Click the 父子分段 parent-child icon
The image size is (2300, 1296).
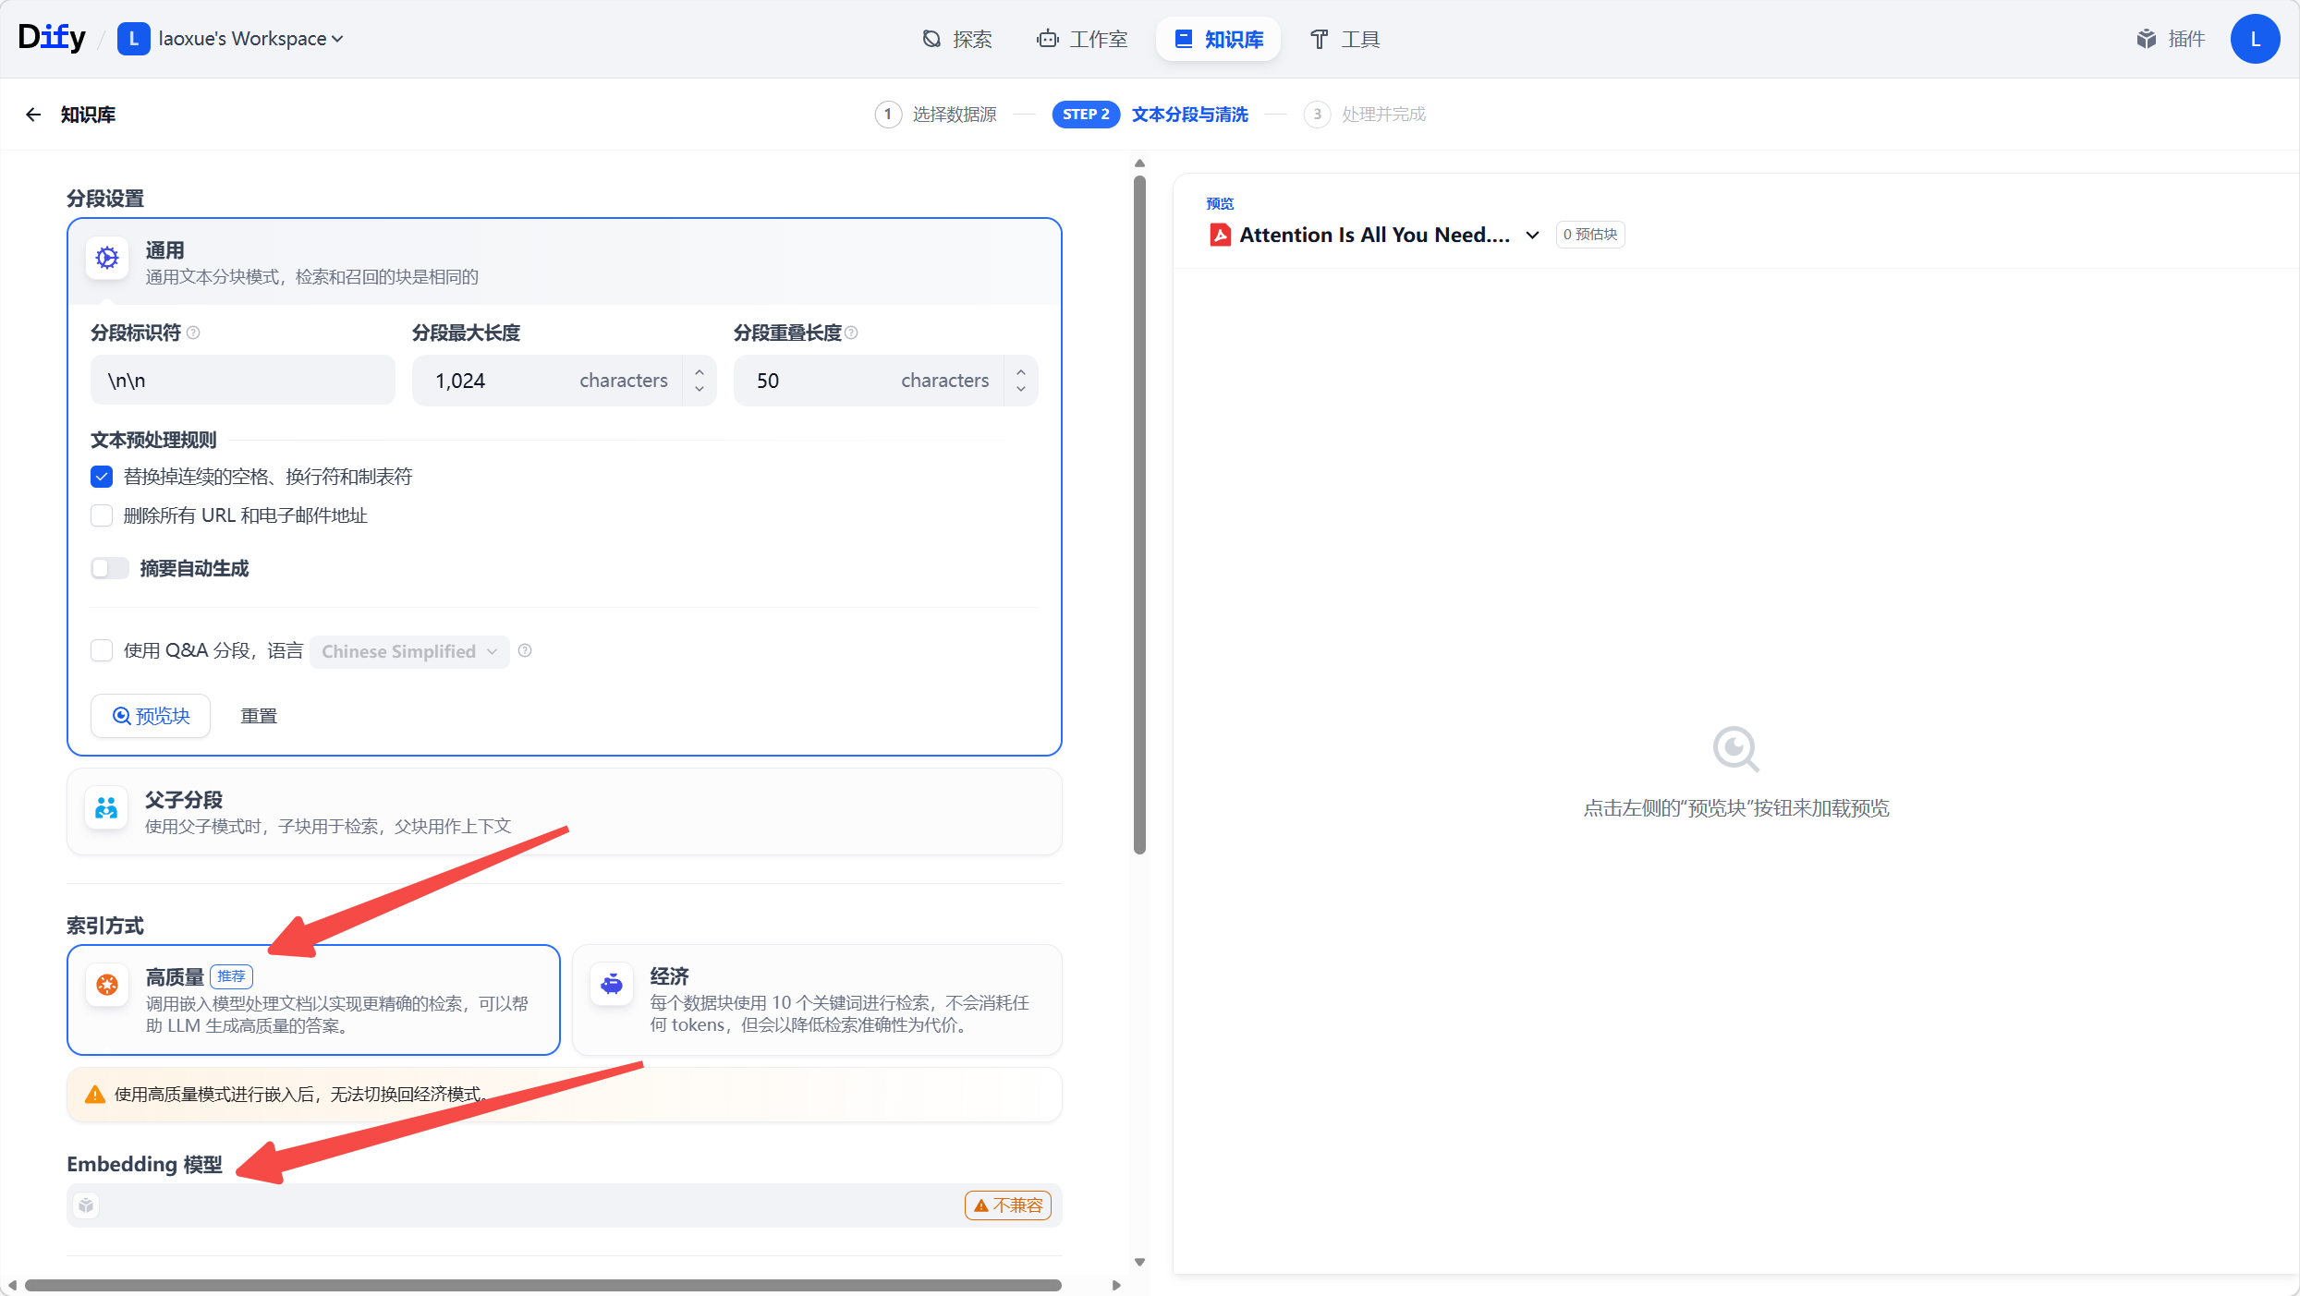point(107,809)
